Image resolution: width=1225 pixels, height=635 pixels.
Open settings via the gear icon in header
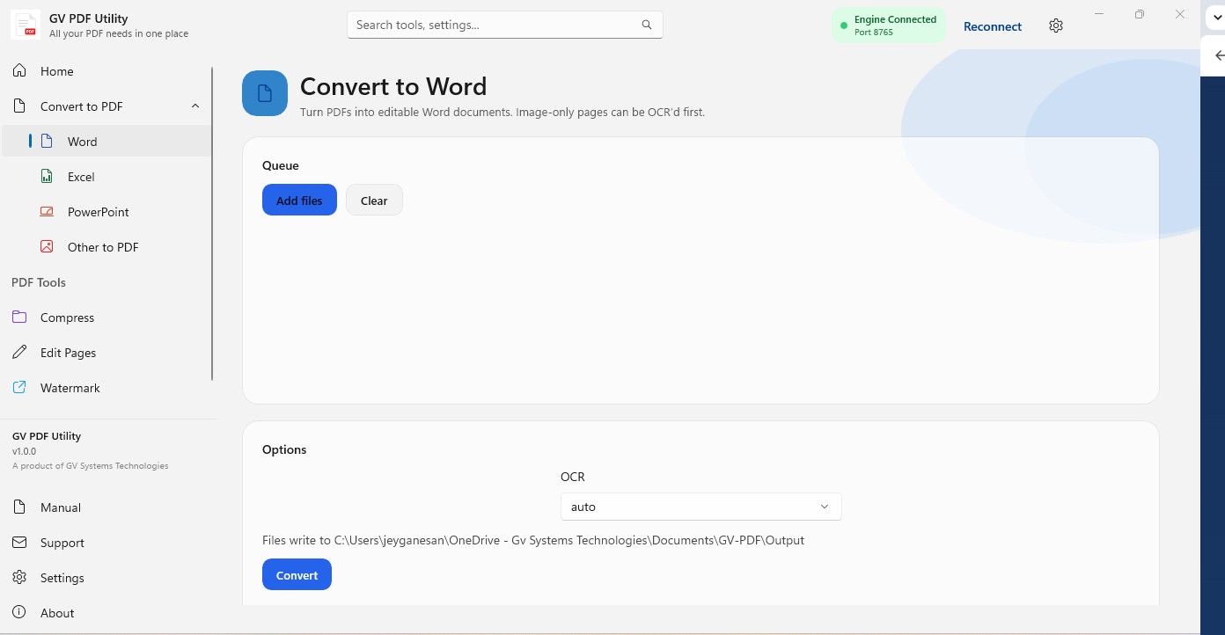click(1056, 26)
